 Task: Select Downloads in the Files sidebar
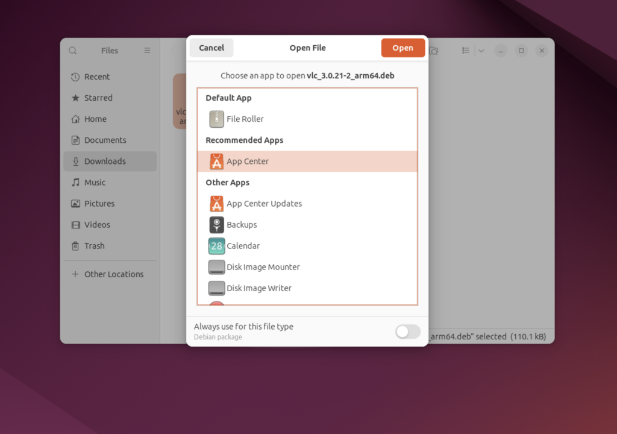[x=110, y=161]
